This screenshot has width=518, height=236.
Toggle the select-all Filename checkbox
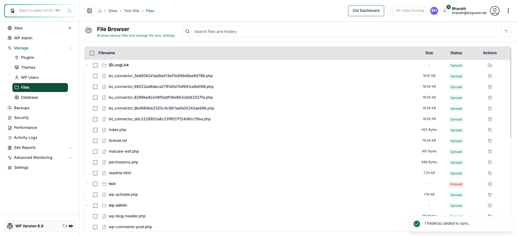coord(92,53)
